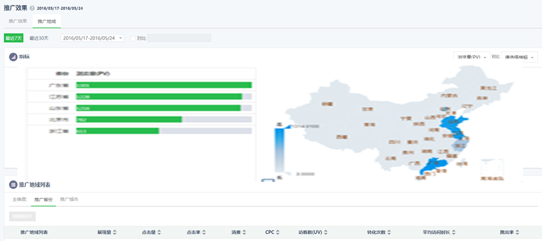Screen dimensions: 542x241
Task: Select the 推广城市 dimension tab
Action: click(69, 200)
